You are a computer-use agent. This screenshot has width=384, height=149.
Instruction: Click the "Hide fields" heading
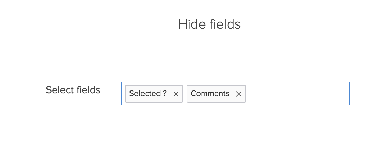click(x=209, y=24)
